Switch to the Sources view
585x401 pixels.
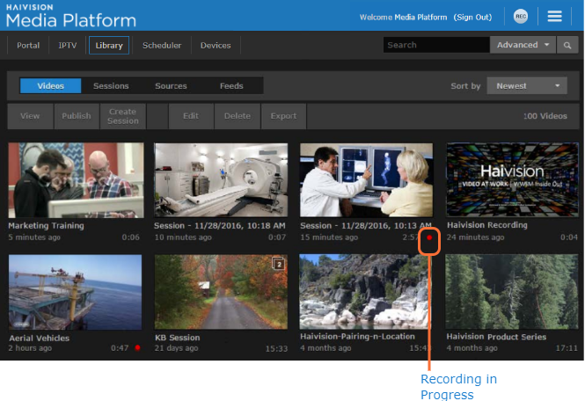coord(171,85)
